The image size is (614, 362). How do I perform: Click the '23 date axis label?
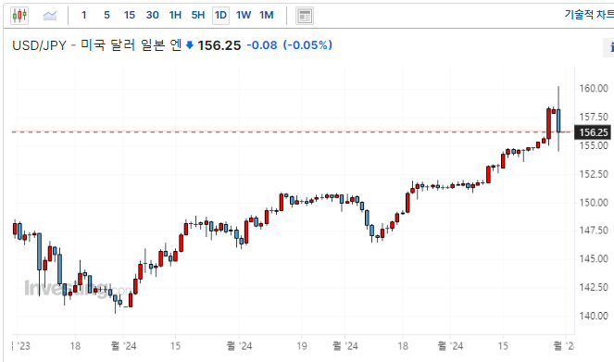[x=21, y=346]
